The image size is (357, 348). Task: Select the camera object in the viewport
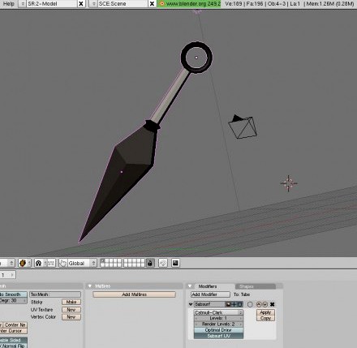point(243,127)
